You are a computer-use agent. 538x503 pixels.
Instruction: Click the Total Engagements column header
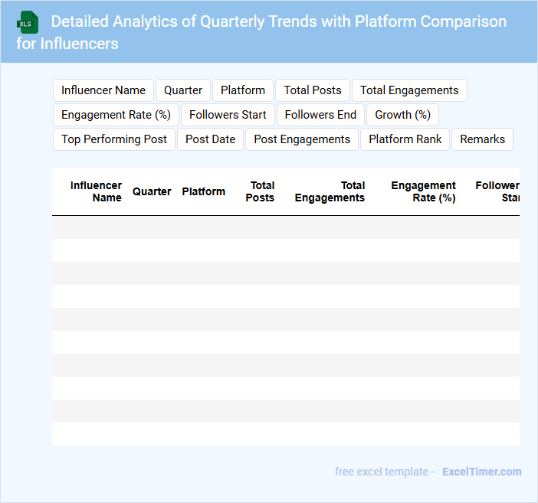330,191
